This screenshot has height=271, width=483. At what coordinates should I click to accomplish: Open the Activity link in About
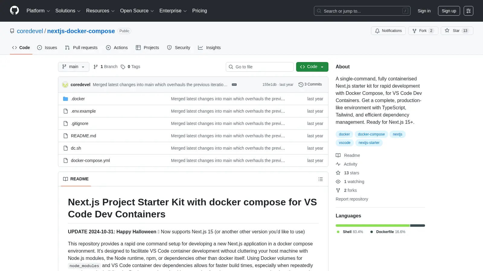click(347, 164)
